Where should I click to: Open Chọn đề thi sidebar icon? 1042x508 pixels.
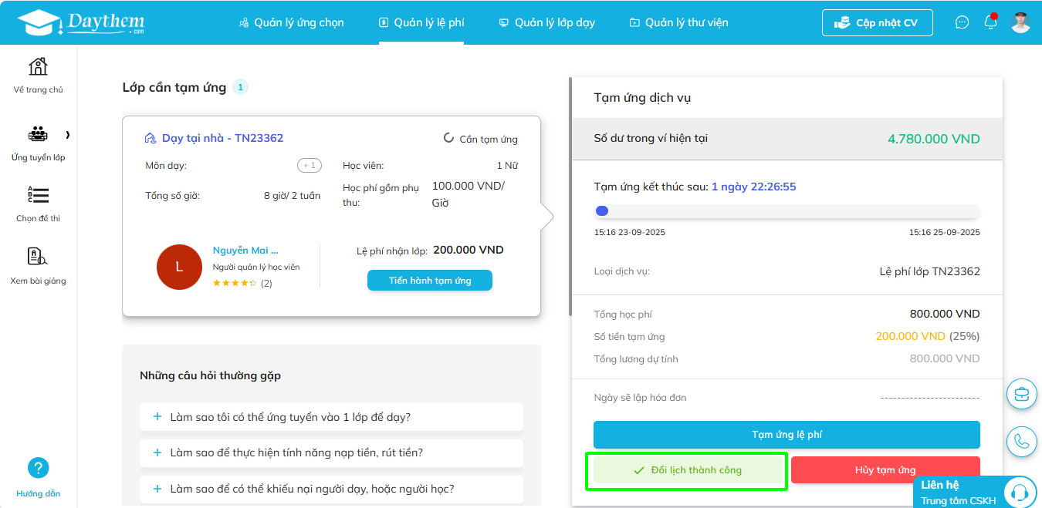38,195
